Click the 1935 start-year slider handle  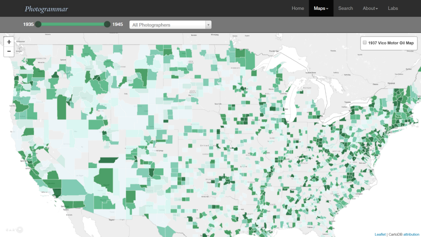[x=38, y=24]
